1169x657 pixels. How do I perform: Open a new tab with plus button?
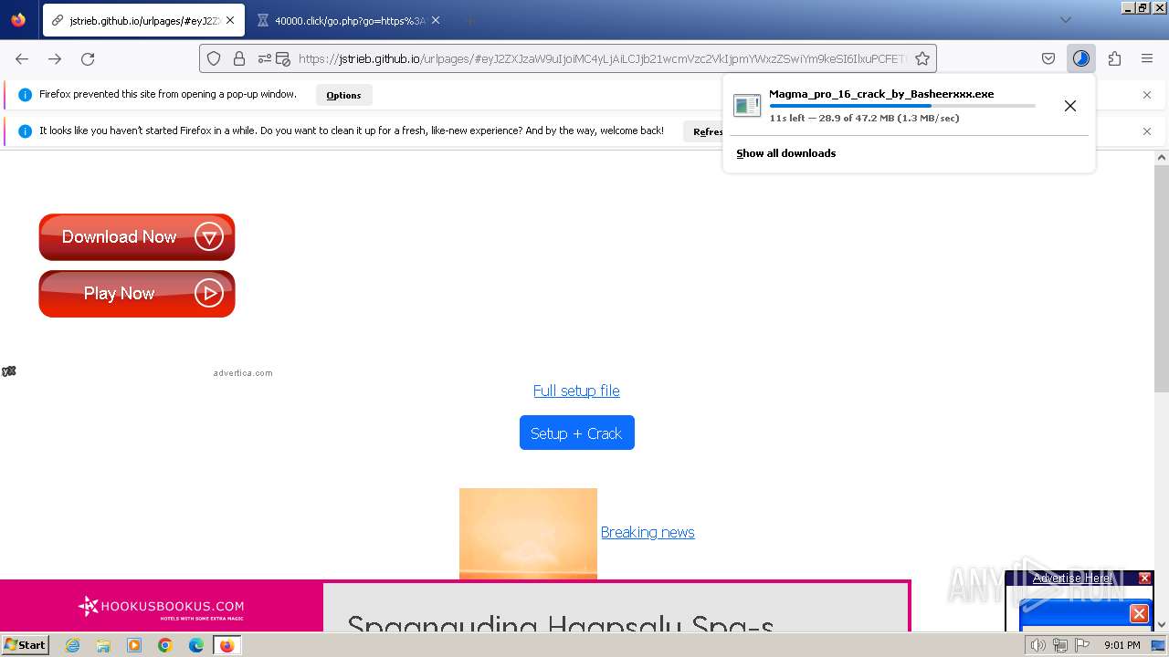[469, 20]
